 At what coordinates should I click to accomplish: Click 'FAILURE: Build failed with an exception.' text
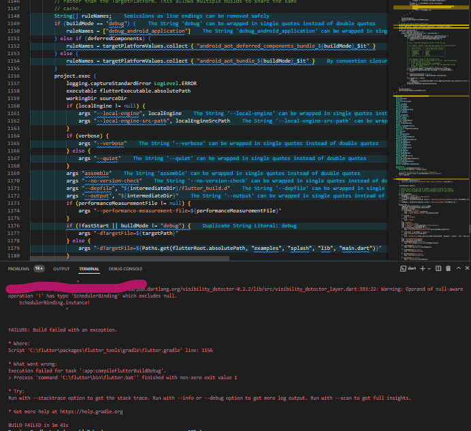[x=63, y=330]
